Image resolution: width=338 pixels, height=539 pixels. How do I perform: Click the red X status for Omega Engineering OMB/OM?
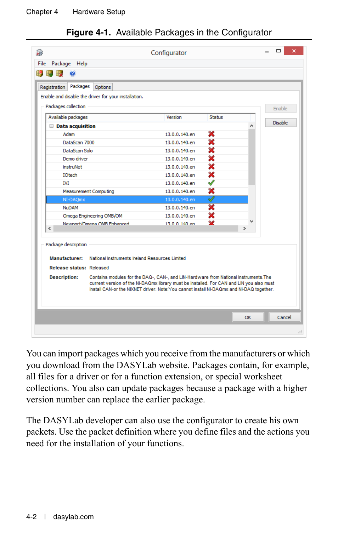[x=212, y=216]
